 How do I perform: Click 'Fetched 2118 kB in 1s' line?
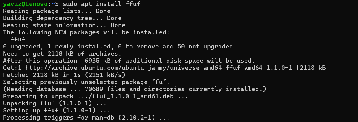click(x=64, y=75)
